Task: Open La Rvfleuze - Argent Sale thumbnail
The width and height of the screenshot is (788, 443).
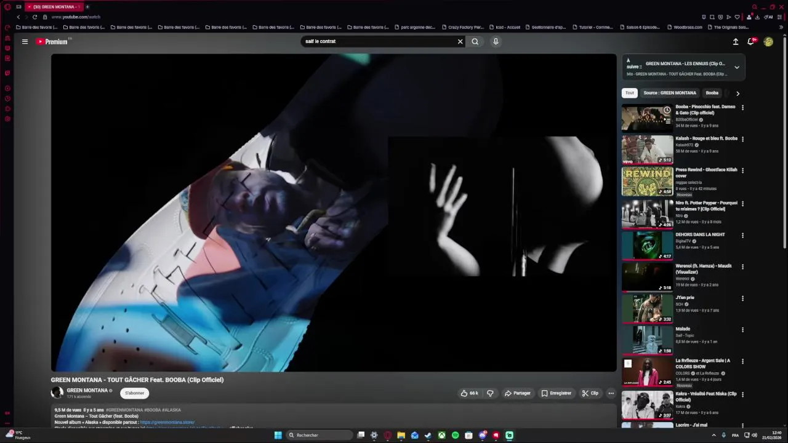Action: 647,372
